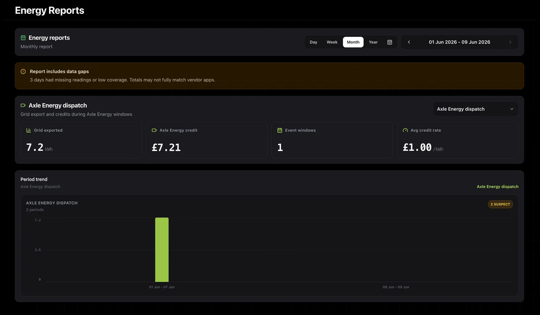Click the Grid export and credits description text
This screenshot has width=540, height=315.
(x=76, y=114)
